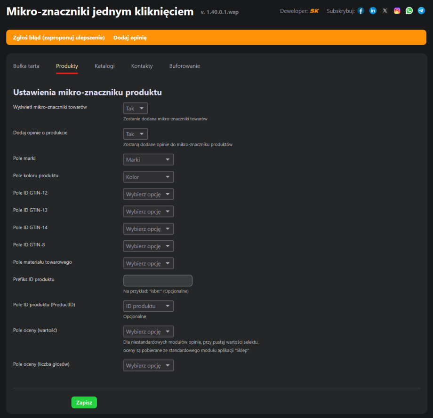Switch to the Katalogi tab

(104, 66)
